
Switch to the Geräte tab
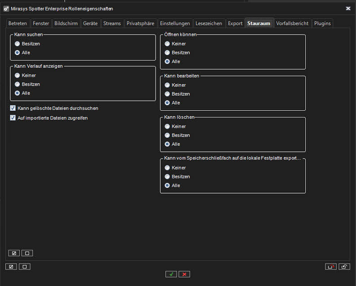pos(90,23)
